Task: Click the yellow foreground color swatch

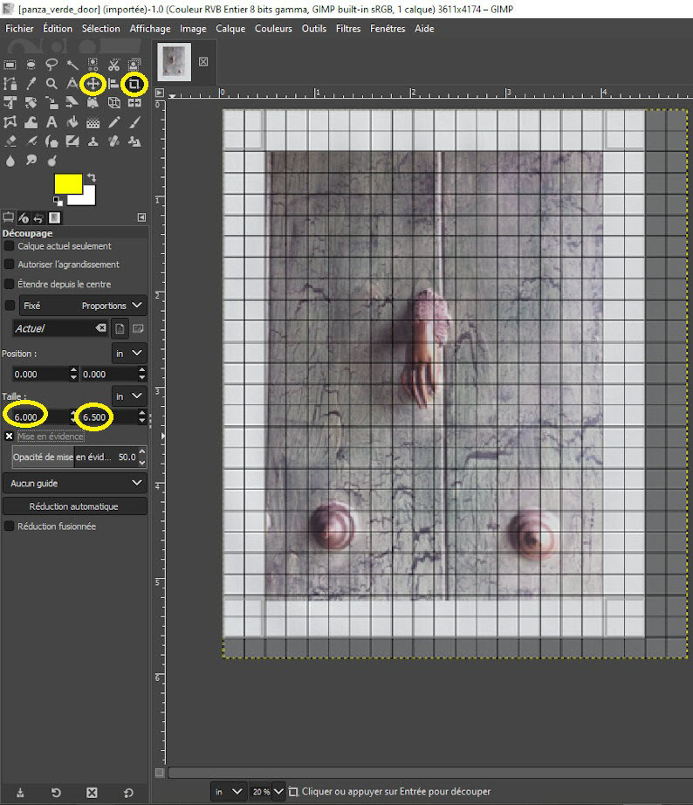Action: click(x=67, y=183)
